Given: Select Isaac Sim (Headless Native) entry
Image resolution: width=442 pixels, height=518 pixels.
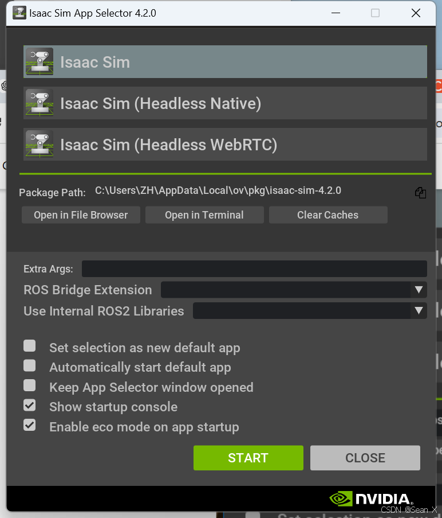Looking at the screenshot, I should coord(225,103).
